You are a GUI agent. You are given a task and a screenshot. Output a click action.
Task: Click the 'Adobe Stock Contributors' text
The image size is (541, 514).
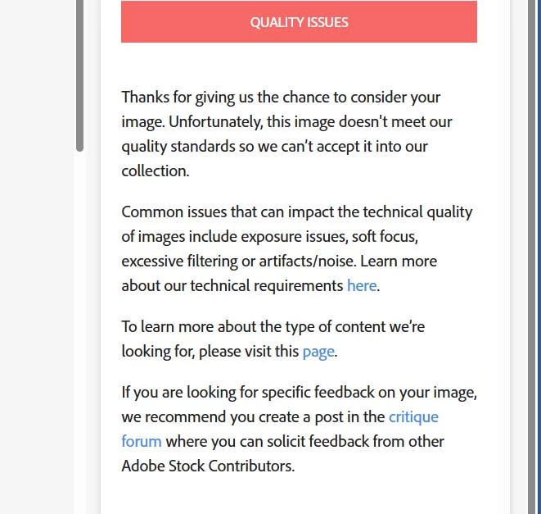[206, 466]
